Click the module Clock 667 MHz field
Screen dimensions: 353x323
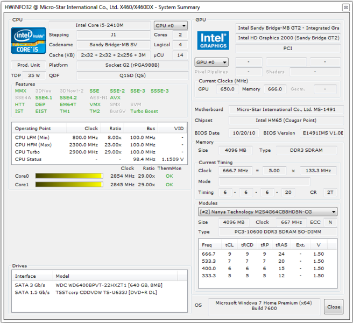pyautogui.click(x=291, y=222)
